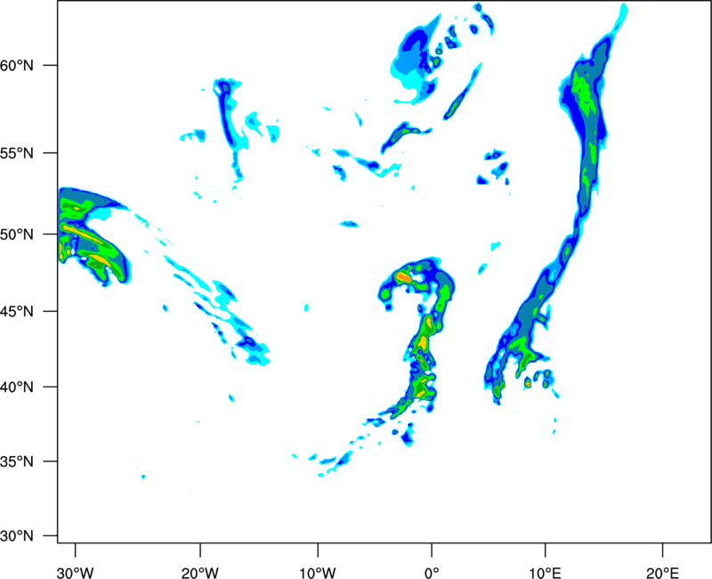Click the 40°N latitude label
This screenshot has width=712, height=579.
[x=17, y=387]
